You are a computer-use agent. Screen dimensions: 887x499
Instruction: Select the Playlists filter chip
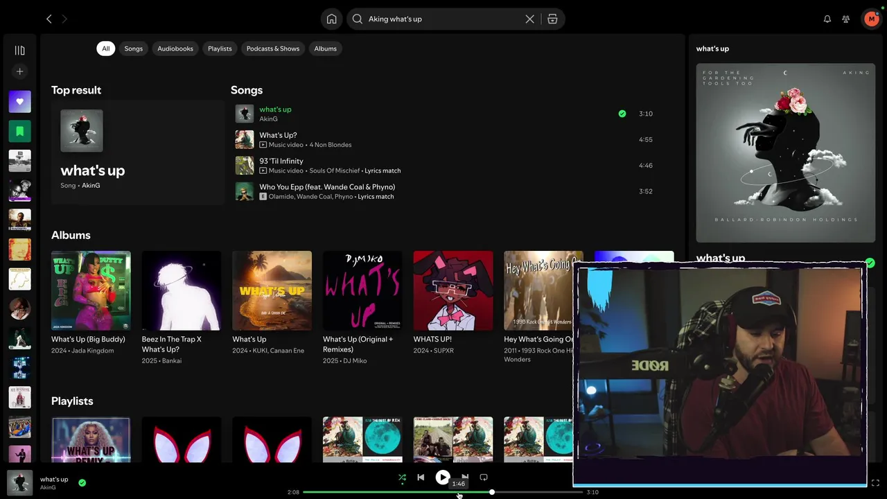(x=220, y=49)
